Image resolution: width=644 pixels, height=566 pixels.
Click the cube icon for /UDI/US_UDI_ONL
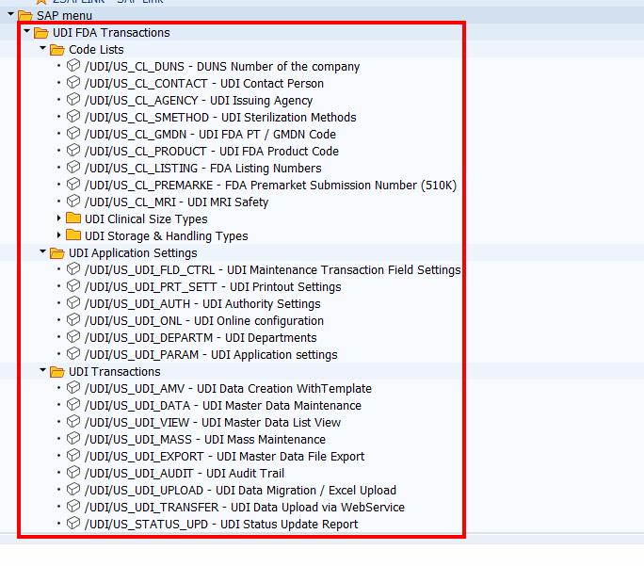coord(73,320)
